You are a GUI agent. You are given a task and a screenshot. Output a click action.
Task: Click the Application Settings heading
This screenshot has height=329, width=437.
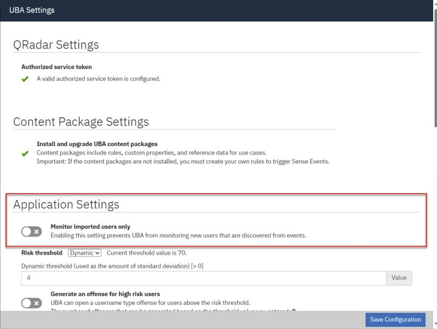67,204
